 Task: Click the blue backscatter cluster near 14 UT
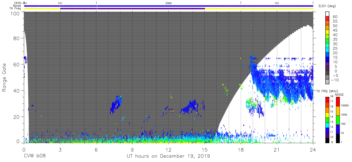[x=189, y=107]
